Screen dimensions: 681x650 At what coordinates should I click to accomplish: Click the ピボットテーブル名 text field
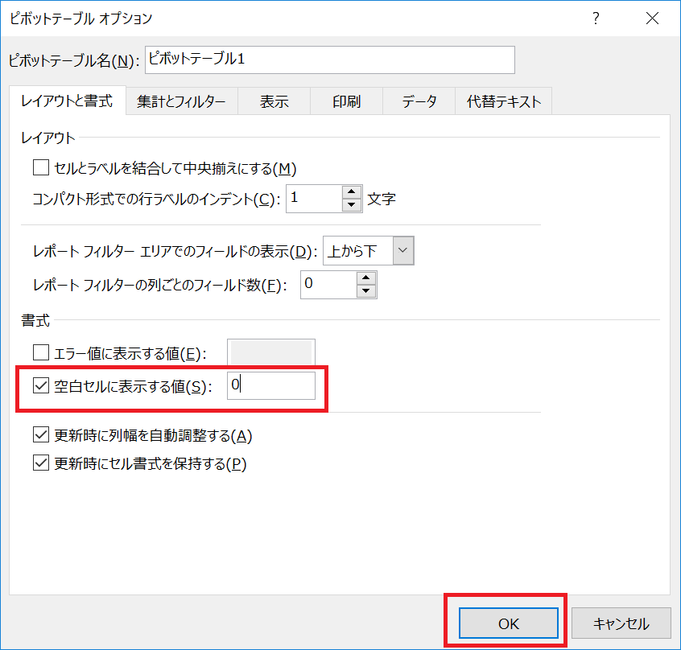point(330,60)
